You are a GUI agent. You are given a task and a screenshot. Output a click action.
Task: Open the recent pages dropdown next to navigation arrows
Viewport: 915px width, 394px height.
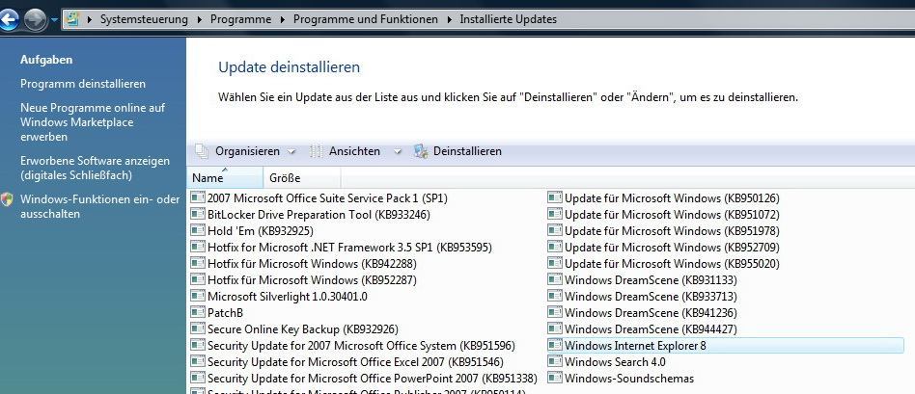[55, 20]
